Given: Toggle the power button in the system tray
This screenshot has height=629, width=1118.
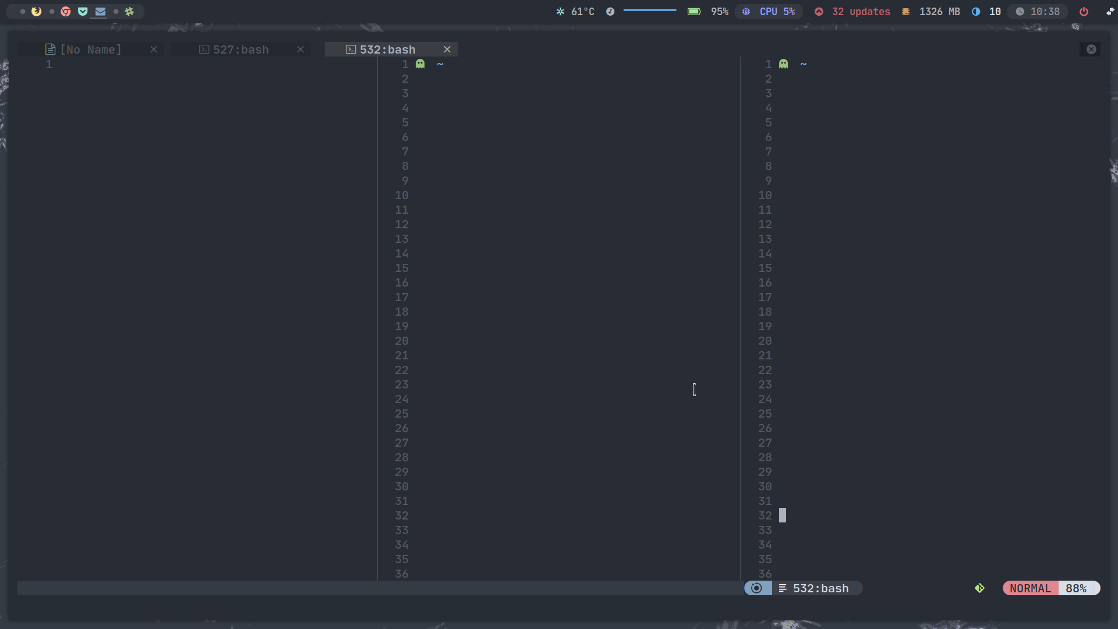Looking at the screenshot, I should point(1084,11).
